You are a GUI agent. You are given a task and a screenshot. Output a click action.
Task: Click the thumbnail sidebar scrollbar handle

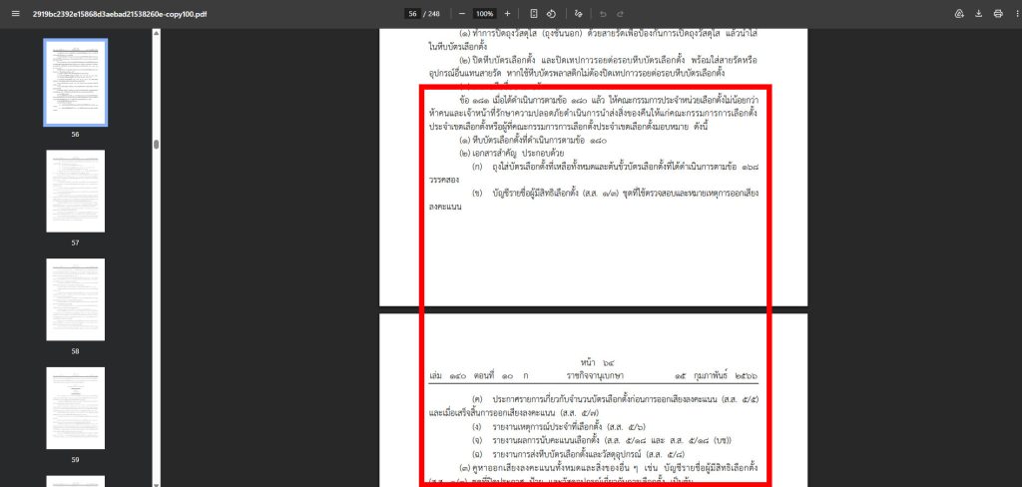pyautogui.click(x=155, y=144)
